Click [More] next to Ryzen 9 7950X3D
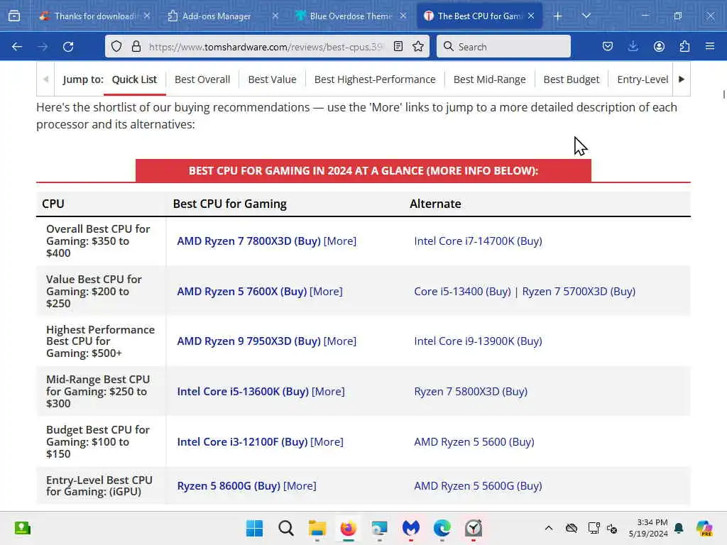The width and height of the screenshot is (727, 545). (x=340, y=341)
